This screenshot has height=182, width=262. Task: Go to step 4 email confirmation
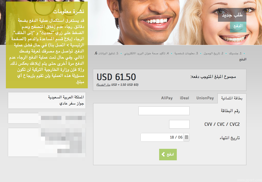[146, 53]
